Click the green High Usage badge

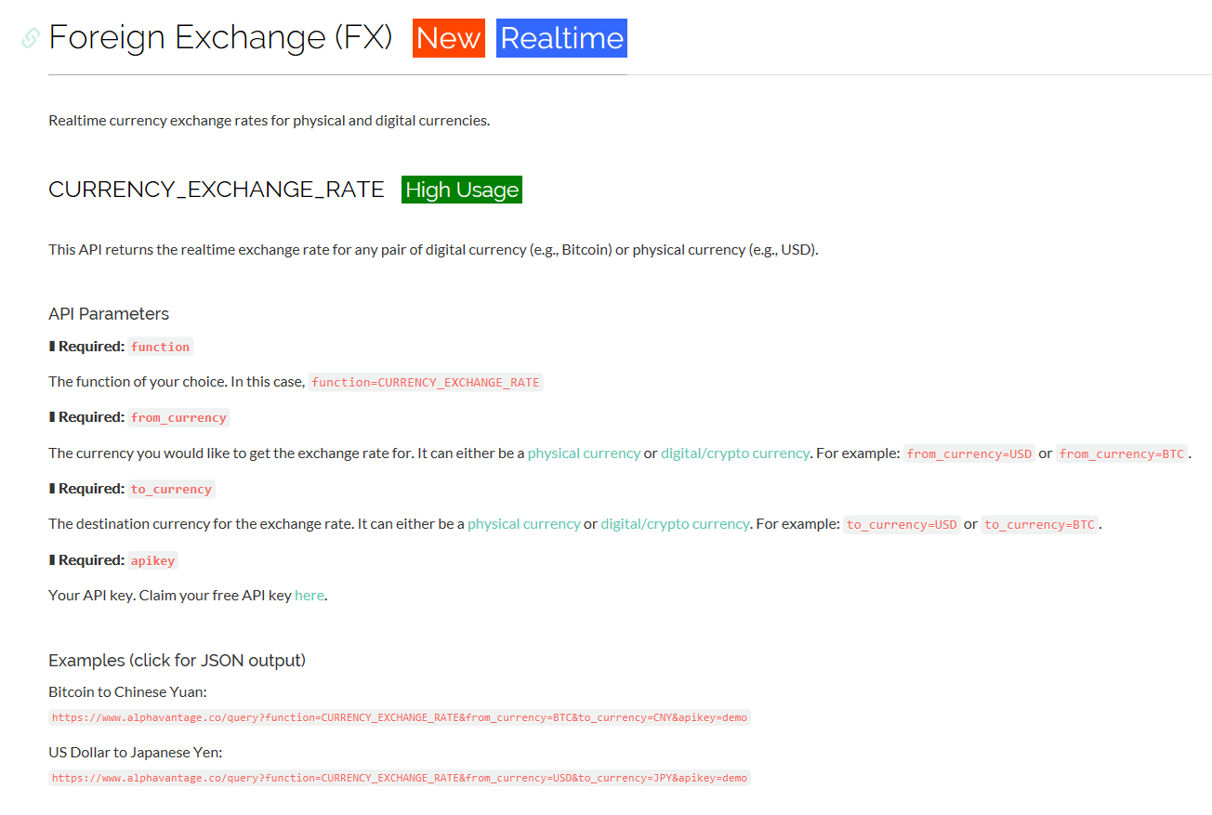pos(462,190)
